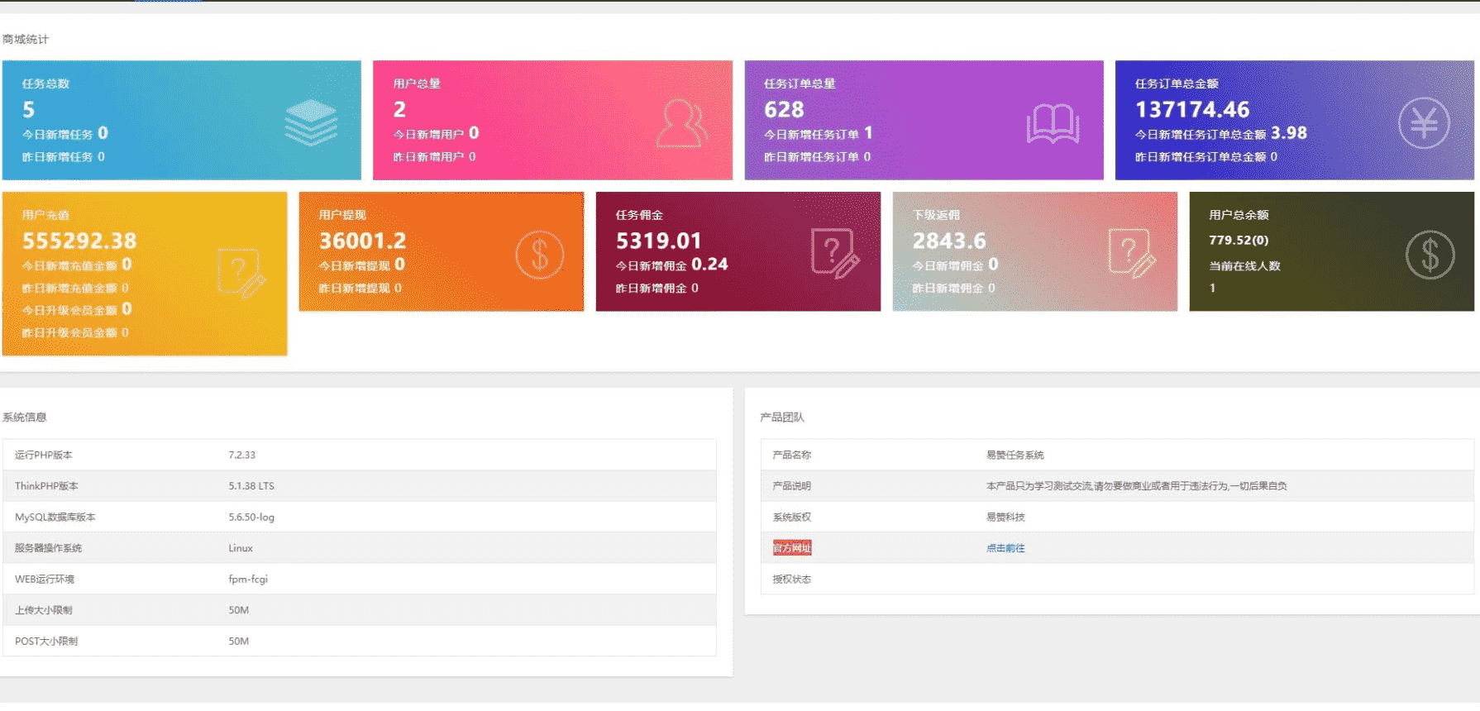Click 今日新增任务订单 line in purple card
The image size is (1480, 711).
point(819,133)
